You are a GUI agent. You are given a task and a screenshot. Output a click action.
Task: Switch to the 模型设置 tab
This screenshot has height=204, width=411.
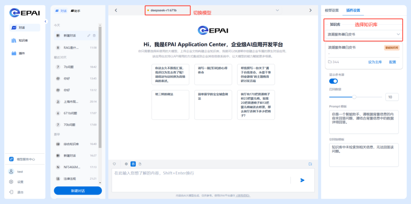point(331,10)
